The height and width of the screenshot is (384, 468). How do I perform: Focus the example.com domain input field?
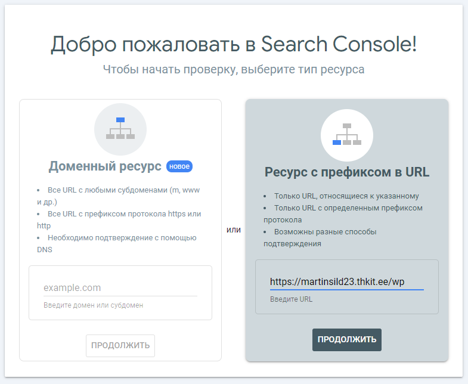click(120, 288)
